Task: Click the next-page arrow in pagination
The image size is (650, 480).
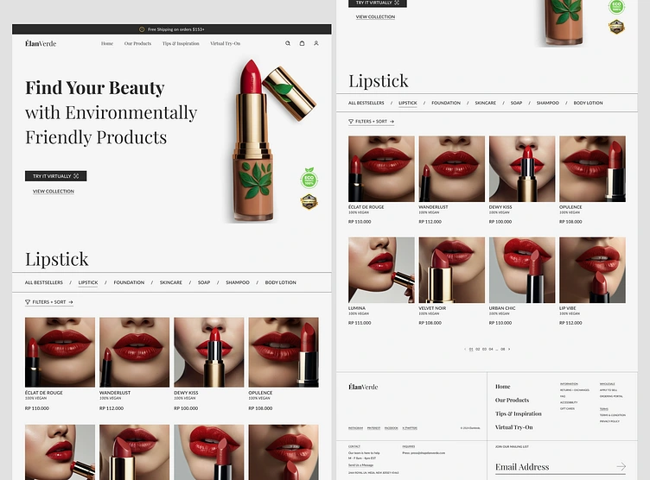Action: pyautogui.click(x=509, y=349)
